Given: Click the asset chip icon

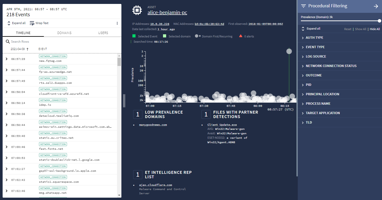Looking at the screenshot, I should [137, 10].
